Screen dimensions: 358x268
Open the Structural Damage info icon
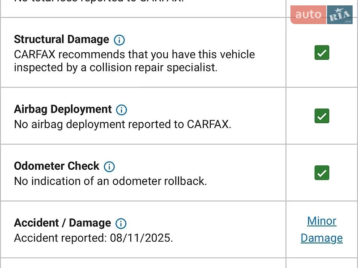[x=119, y=40]
